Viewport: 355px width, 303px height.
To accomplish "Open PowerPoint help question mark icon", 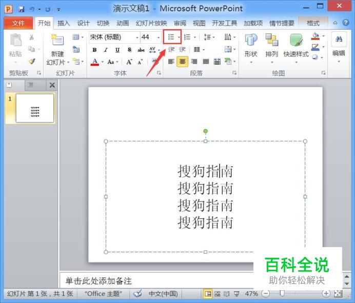I will (x=345, y=23).
